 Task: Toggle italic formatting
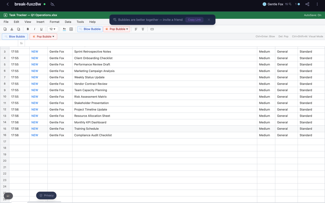[34, 29]
